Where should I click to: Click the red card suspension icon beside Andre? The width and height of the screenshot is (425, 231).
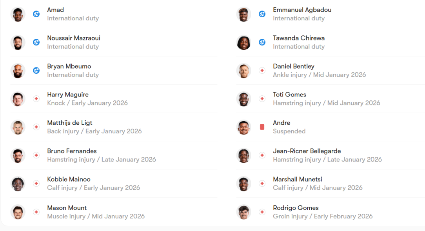(x=262, y=127)
